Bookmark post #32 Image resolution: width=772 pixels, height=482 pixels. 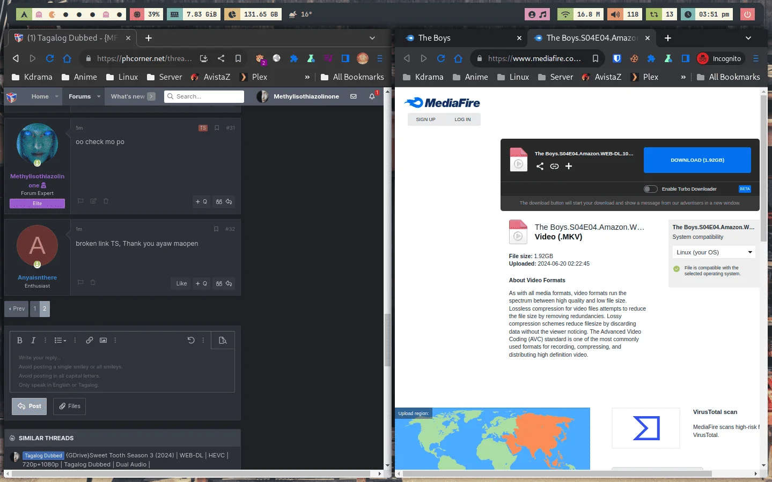click(x=216, y=229)
